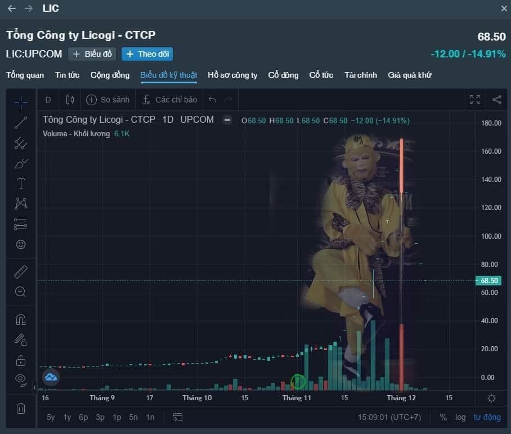Open go-to-date calendar icon
The image size is (511, 434).
pyautogui.click(x=178, y=417)
